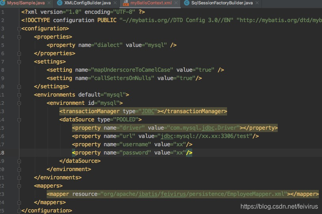Click the class icon on XMLConfigBuilder.java tab
Image resolution: width=322 pixels, height=214 pixels.
[60, 3]
